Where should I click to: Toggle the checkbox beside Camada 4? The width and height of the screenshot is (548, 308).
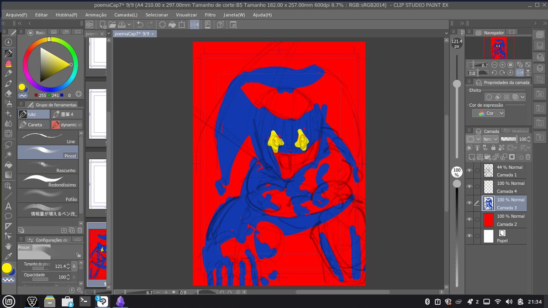coord(477,187)
